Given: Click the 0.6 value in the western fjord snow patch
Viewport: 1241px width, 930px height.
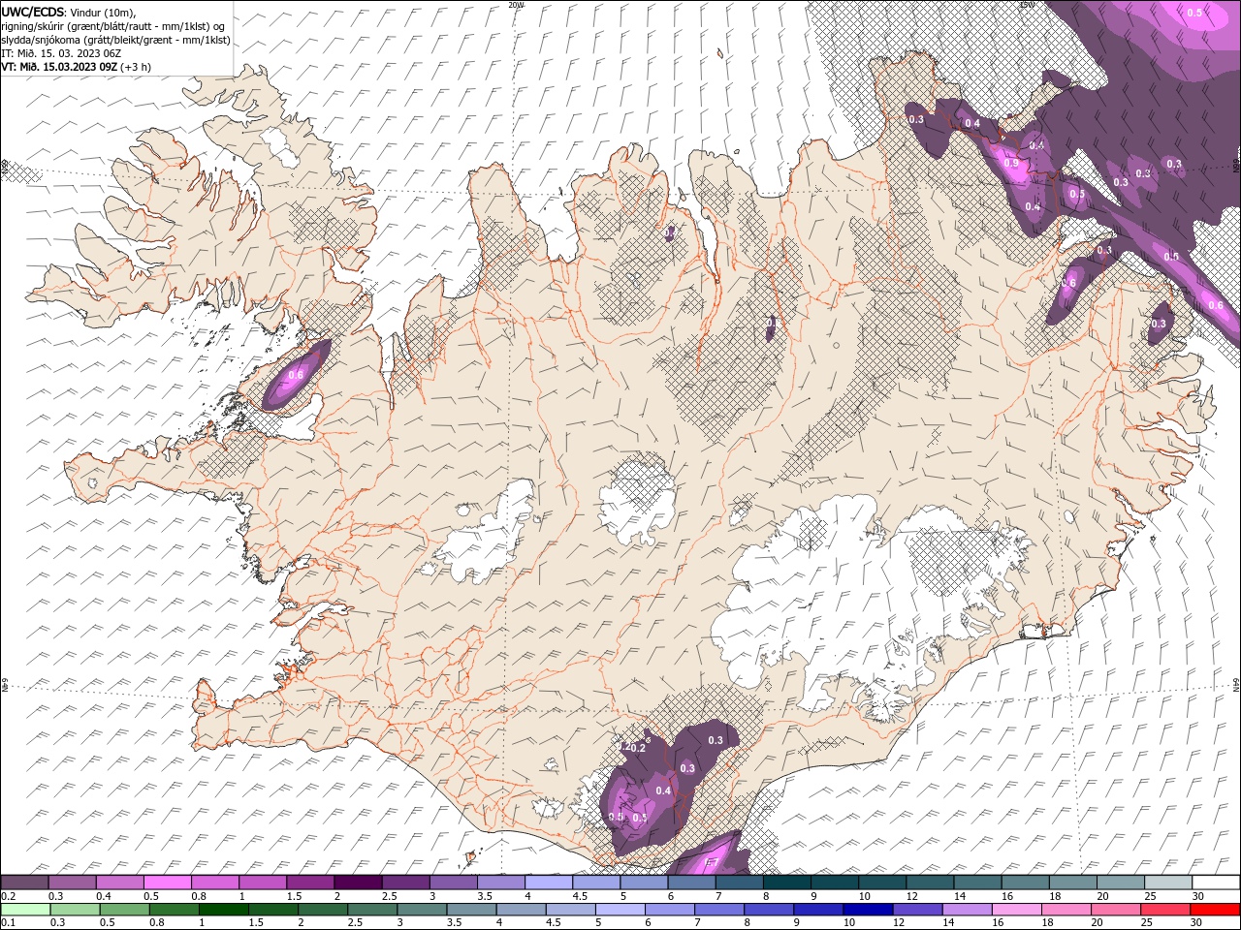Looking at the screenshot, I should (x=297, y=375).
